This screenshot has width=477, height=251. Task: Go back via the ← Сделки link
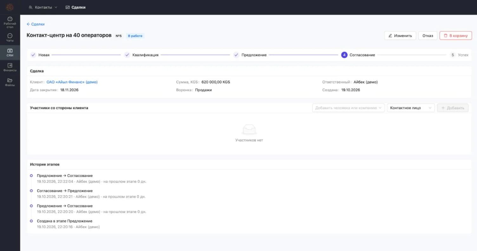(36, 24)
